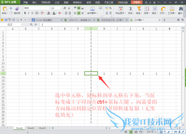
Task: Expand the Name Box dropdown showing G13
Action: pyautogui.click(x=22, y=24)
